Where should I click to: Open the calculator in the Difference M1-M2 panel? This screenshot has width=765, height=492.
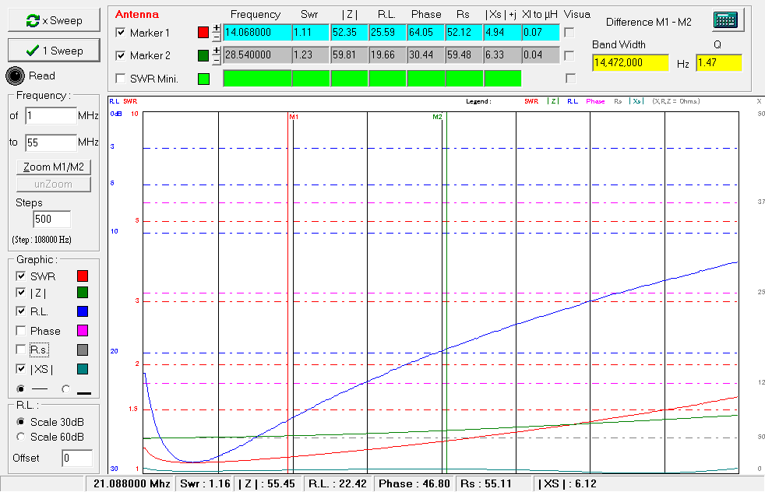click(x=724, y=20)
